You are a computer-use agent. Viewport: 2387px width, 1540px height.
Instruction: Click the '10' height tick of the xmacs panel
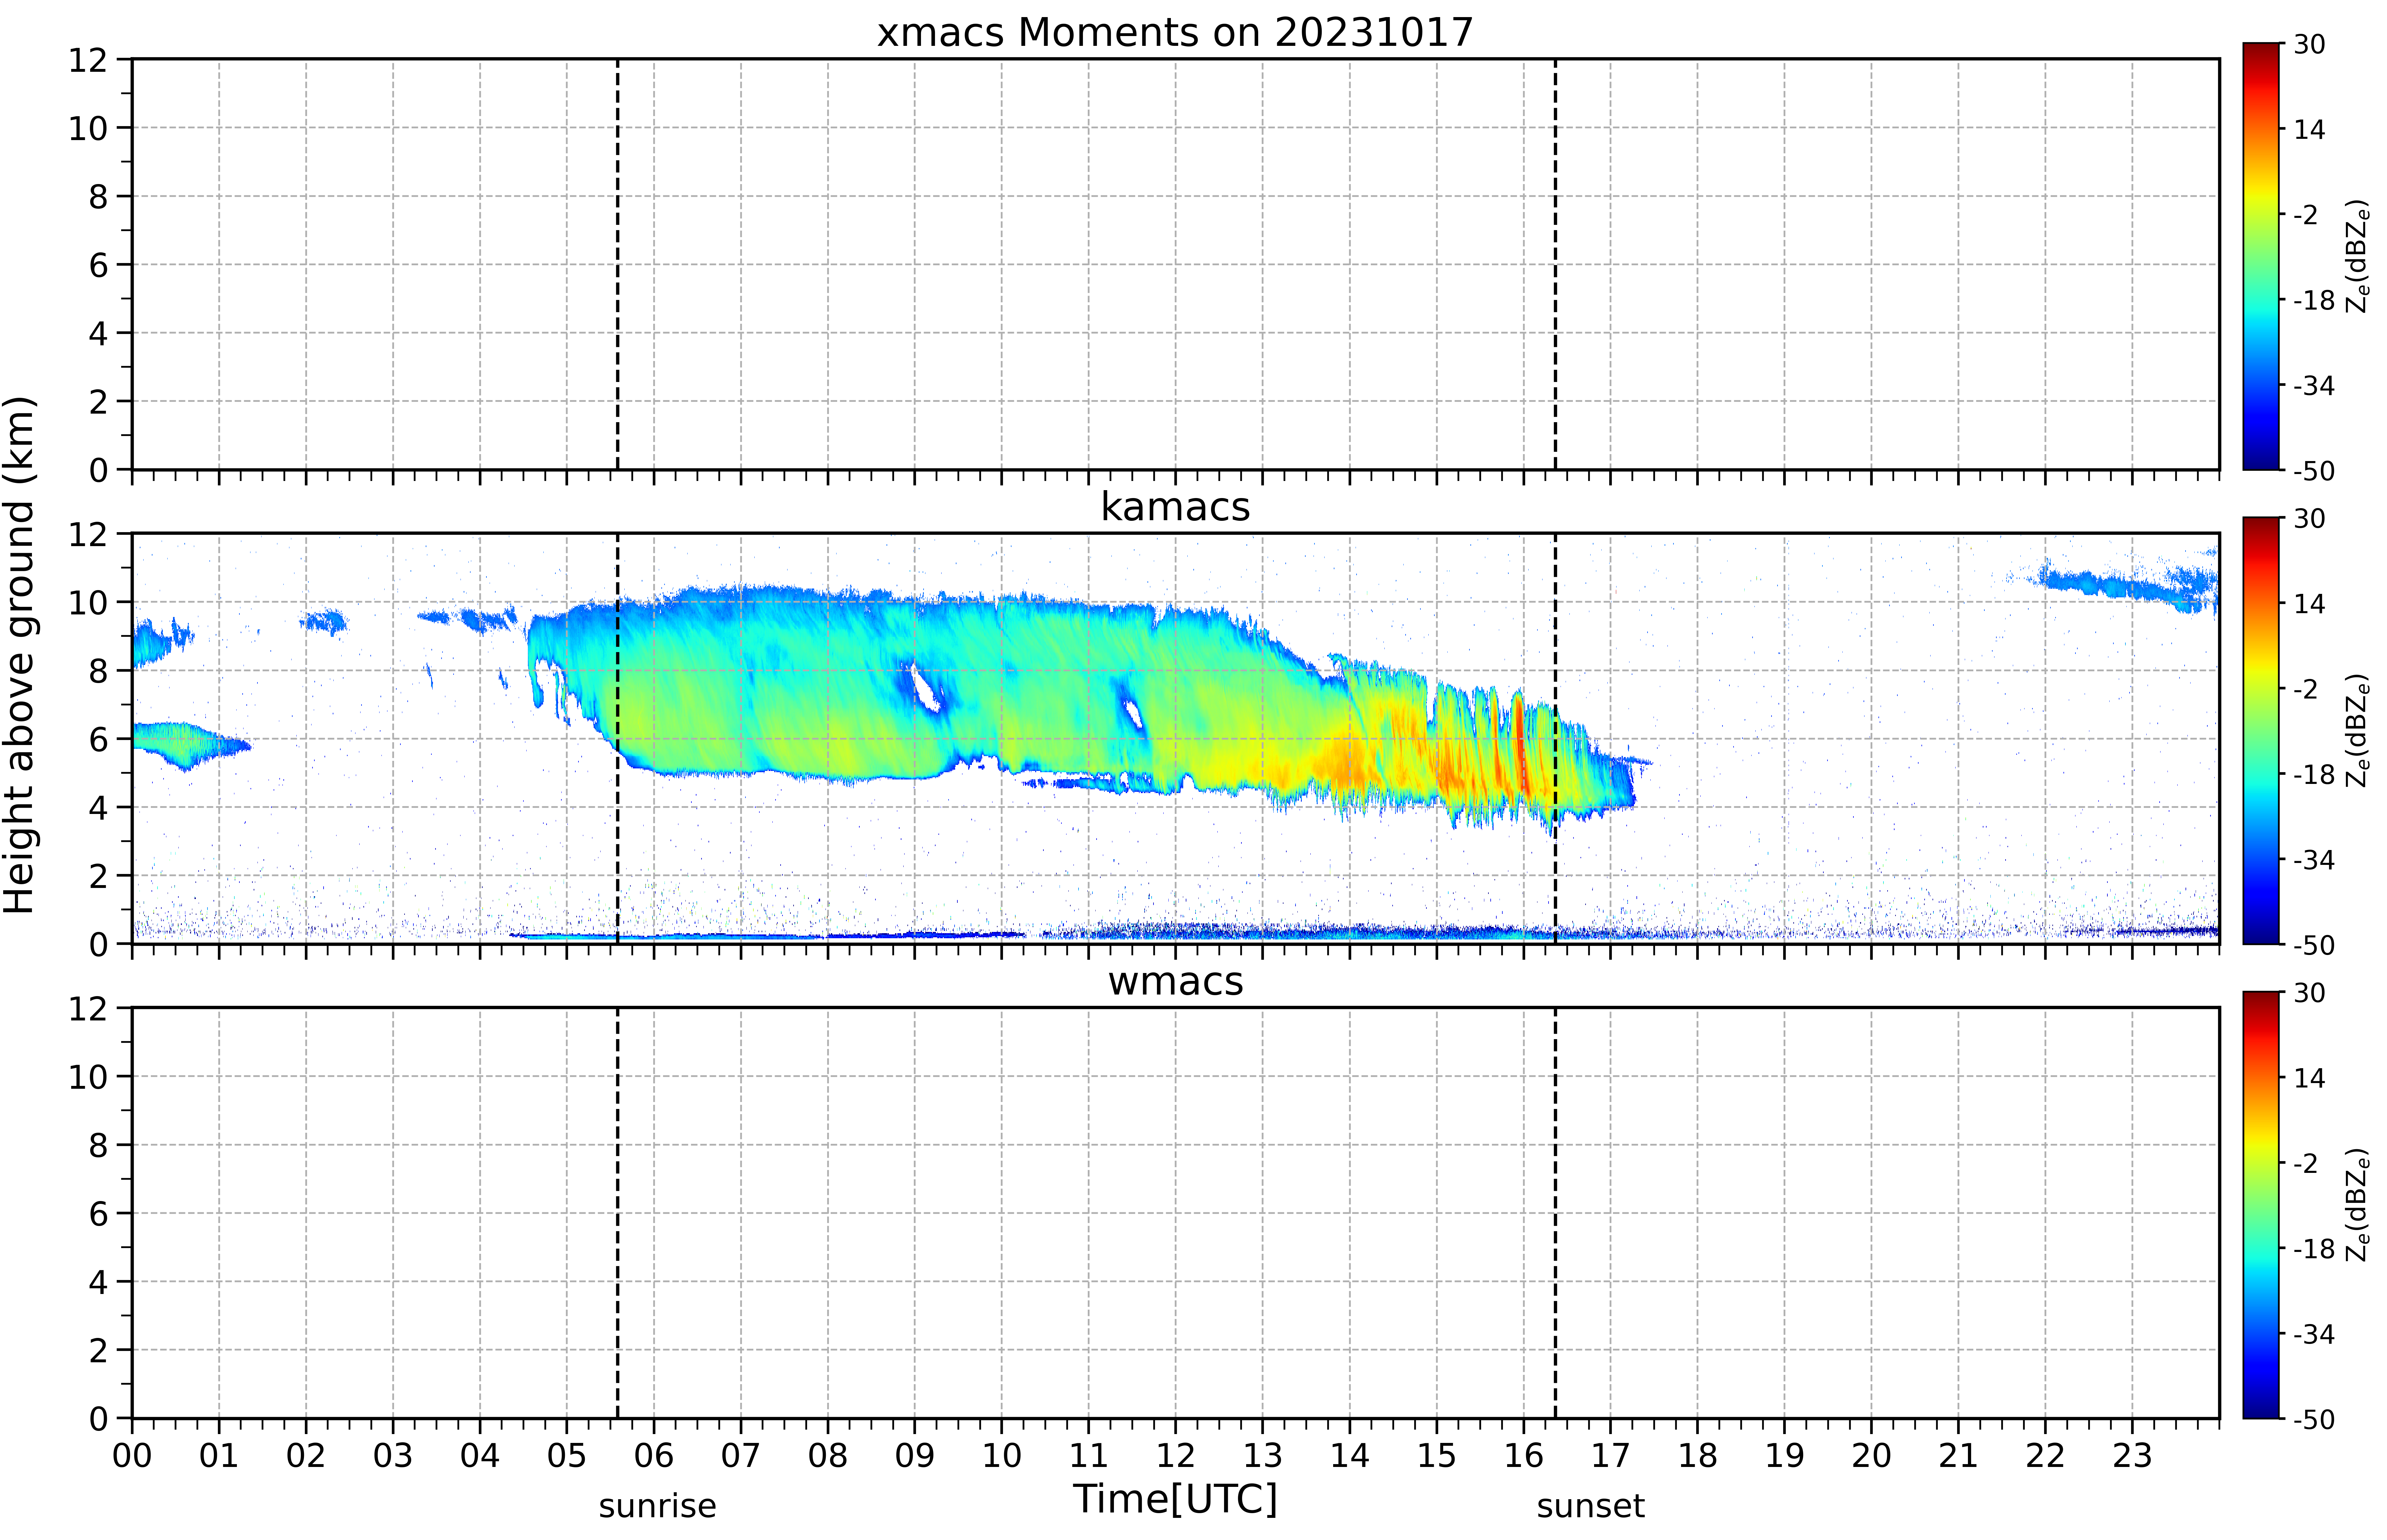88,128
